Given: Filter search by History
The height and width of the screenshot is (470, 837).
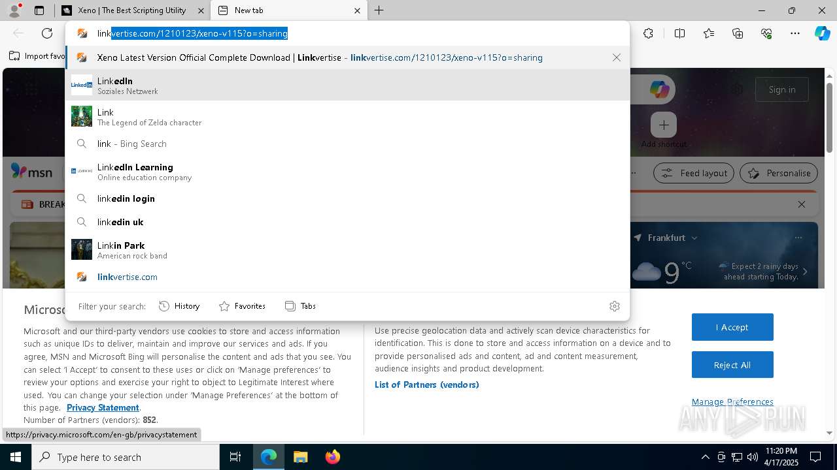Looking at the screenshot, I should 180,306.
